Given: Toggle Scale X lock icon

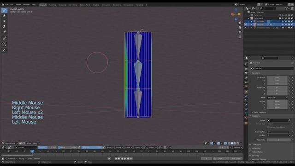Looking at the screenshot, I should pyautogui.click(x=289, y=101).
